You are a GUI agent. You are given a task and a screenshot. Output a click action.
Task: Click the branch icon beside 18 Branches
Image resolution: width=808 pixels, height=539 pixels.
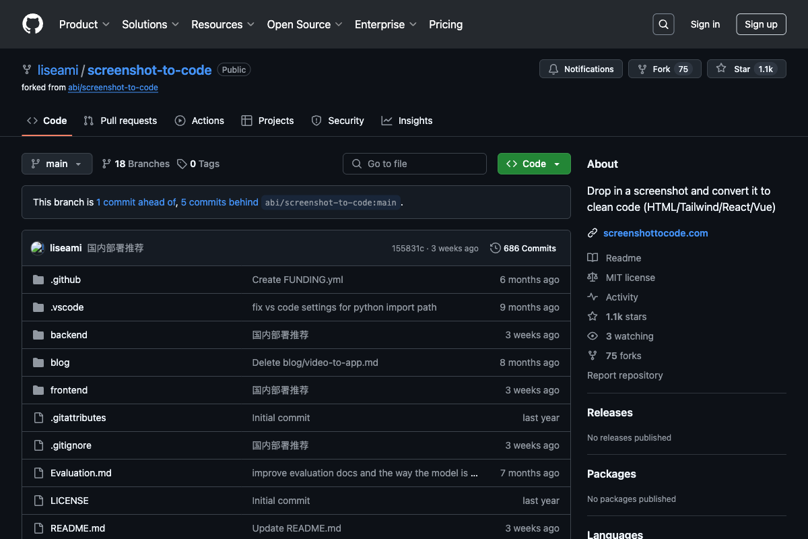(106, 164)
